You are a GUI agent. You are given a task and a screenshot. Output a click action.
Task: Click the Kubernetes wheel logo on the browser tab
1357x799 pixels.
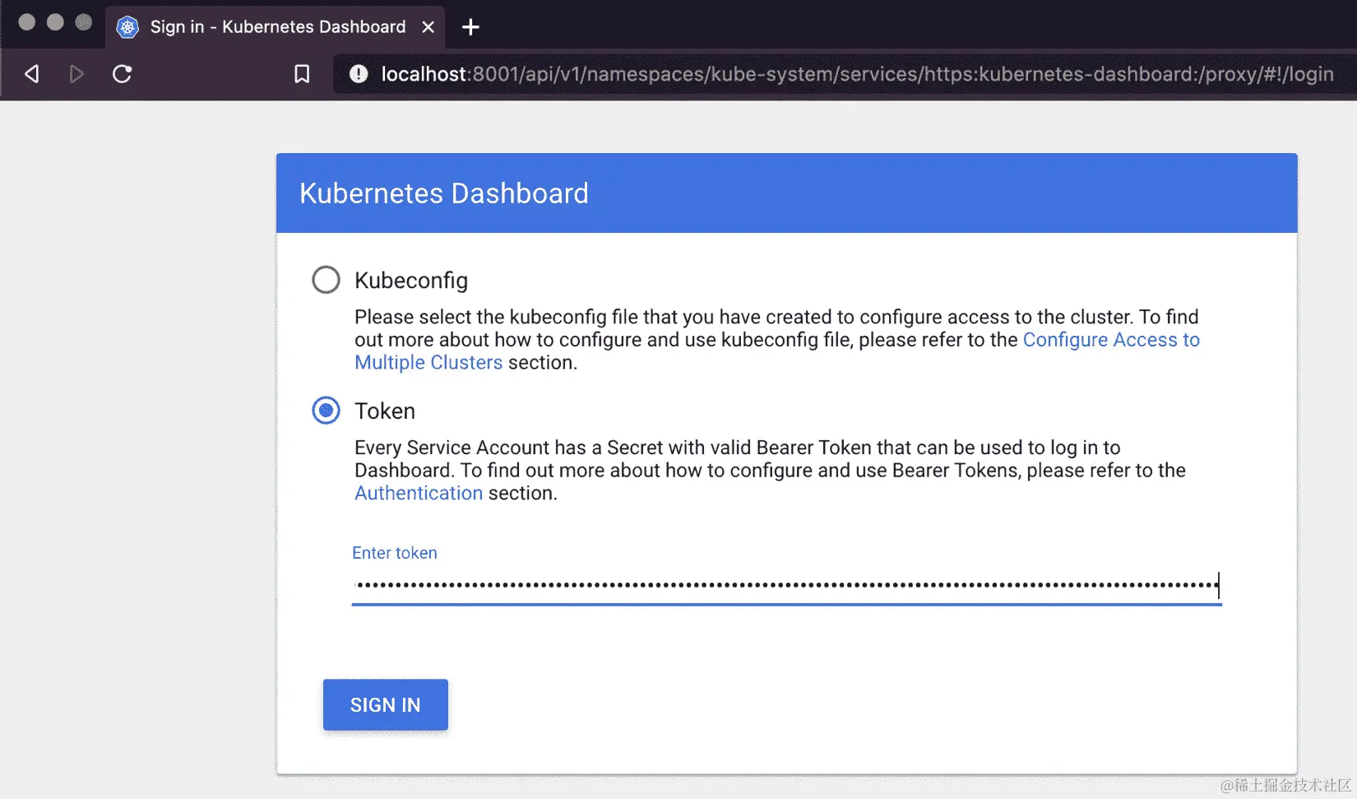coord(127,26)
